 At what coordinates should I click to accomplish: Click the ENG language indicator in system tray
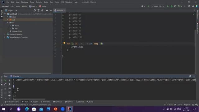[179, 109]
